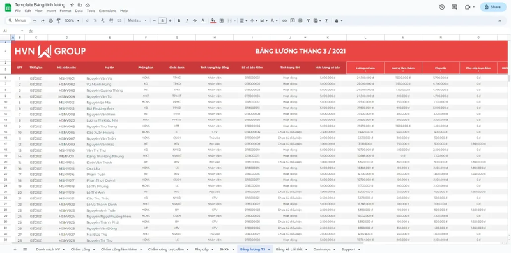Star the Template Bảng tính lương document

click(72, 5)
